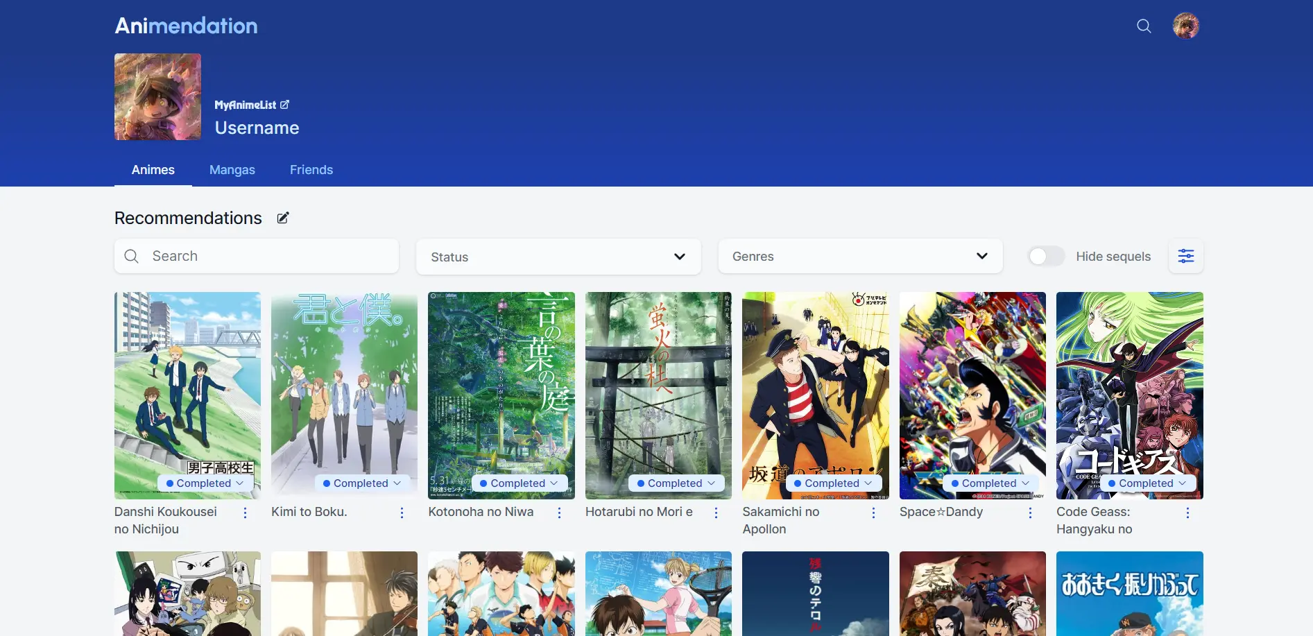Click the search magnifier icon in header

pyautogui.click(x=1144, y=26)
